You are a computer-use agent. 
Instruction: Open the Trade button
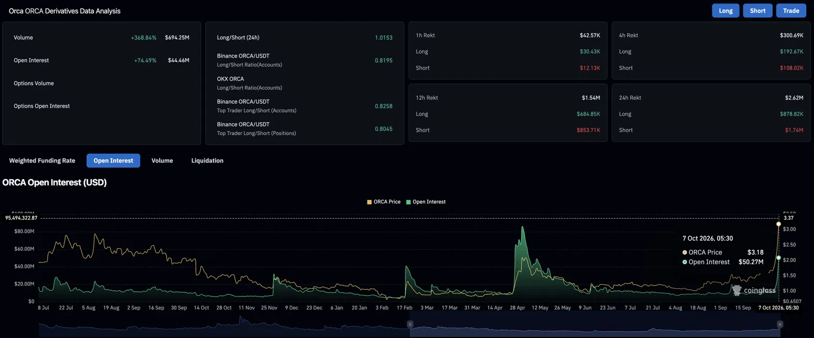point(791,11)
